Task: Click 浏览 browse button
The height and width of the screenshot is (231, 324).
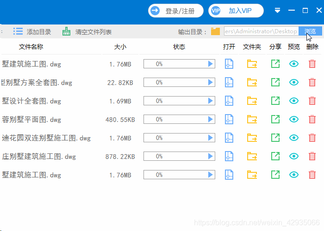Action: pyautogui.click(x=310, y=31)
